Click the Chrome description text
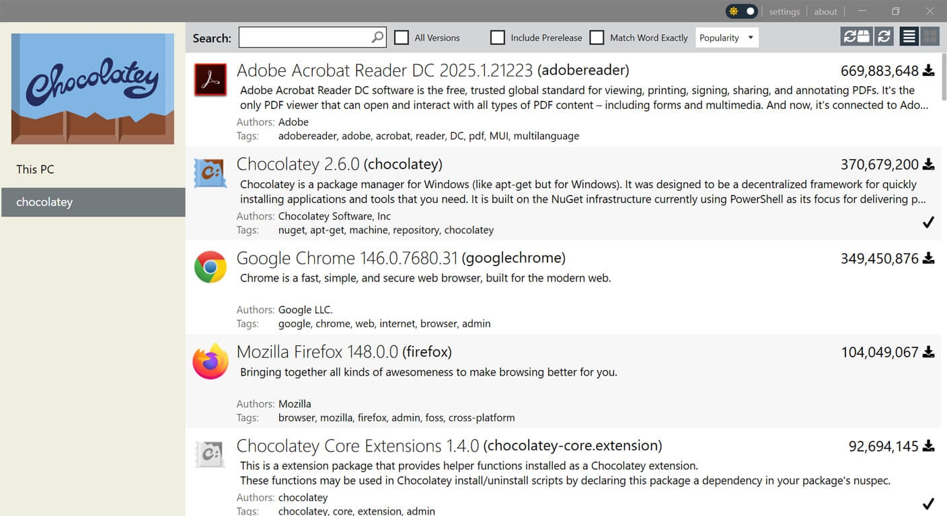The image size is (947, 516). pyautogui.click(x=426, y=278)
